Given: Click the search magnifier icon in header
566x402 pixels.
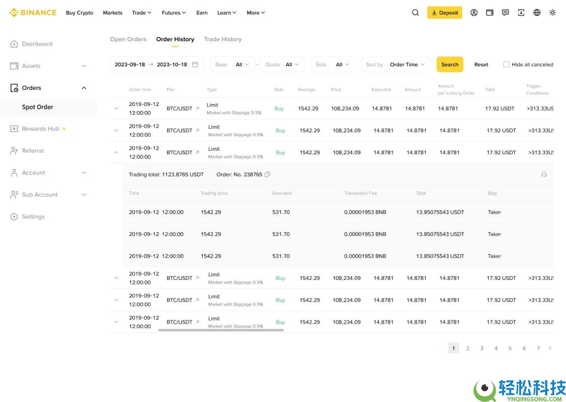Looking at the screenshot, I should (415, 13).
